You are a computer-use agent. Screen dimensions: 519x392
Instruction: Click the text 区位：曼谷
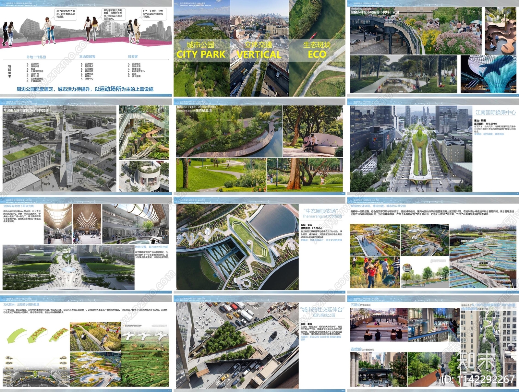pyautogui.click(x=307, y=225)
